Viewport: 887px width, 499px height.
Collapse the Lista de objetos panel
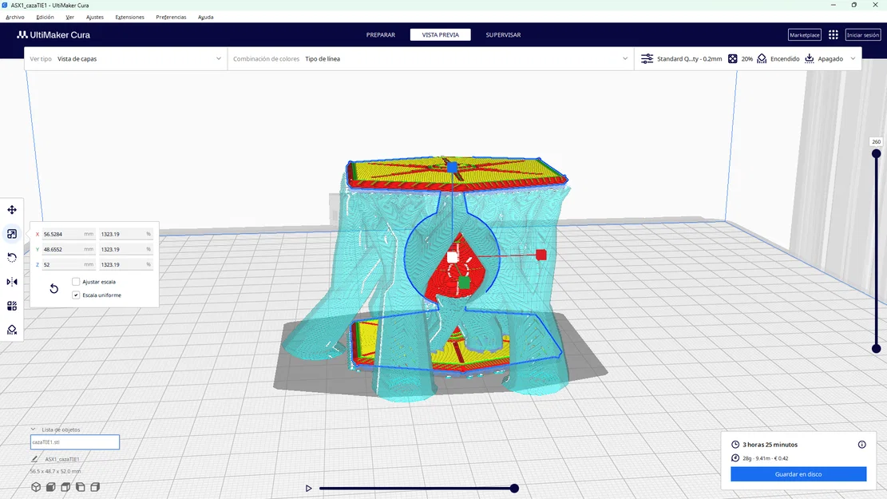pyautogui.click(x=34, y=429)
